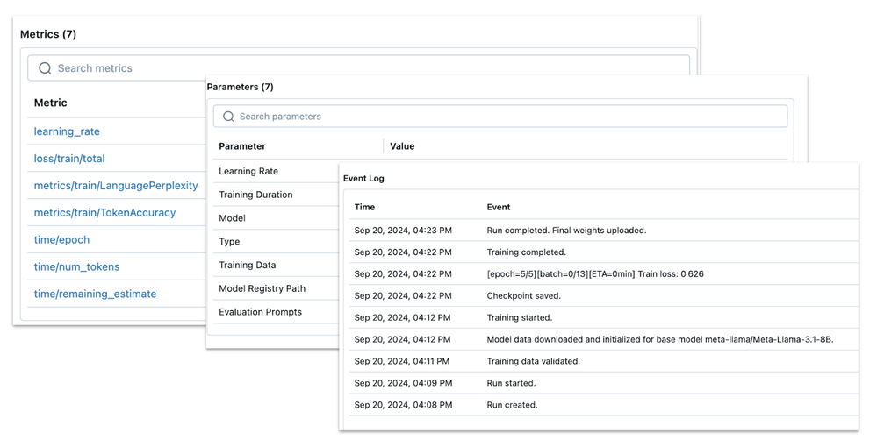
Task: Open the learning_rate metric link
Action: coord(67,131)
